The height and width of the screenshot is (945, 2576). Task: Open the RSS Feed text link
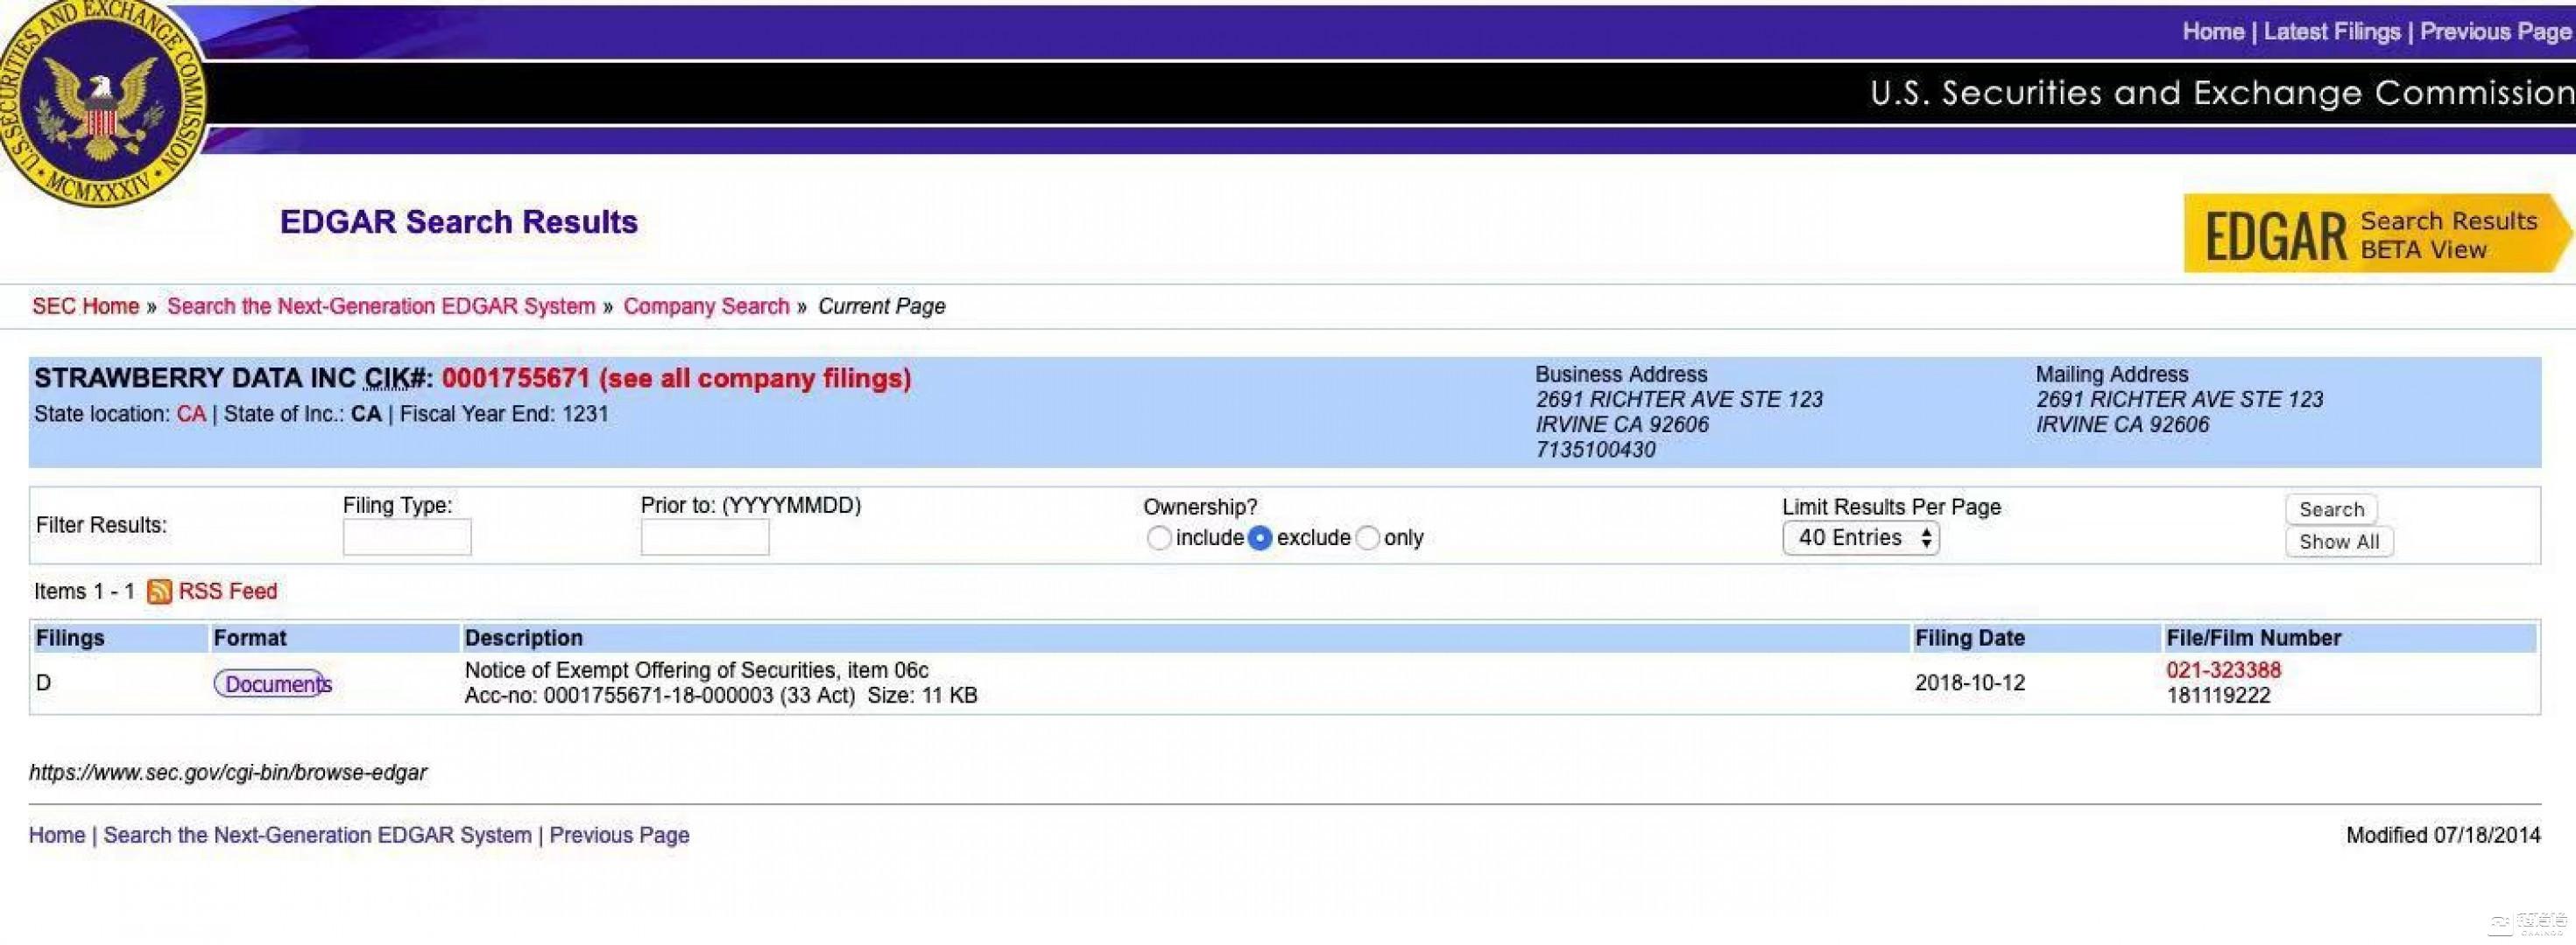[x=228, y=591]
